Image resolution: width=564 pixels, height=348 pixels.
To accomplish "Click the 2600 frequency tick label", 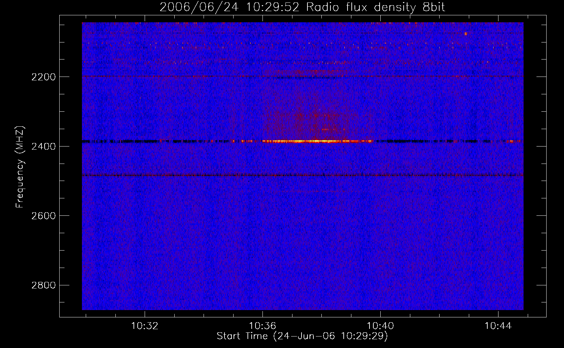I will pos(44,216).
